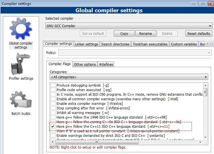Viewport: 214px width, 154px height.
Task: Click horizontal scrollbar right arrow
Action: 200,142
